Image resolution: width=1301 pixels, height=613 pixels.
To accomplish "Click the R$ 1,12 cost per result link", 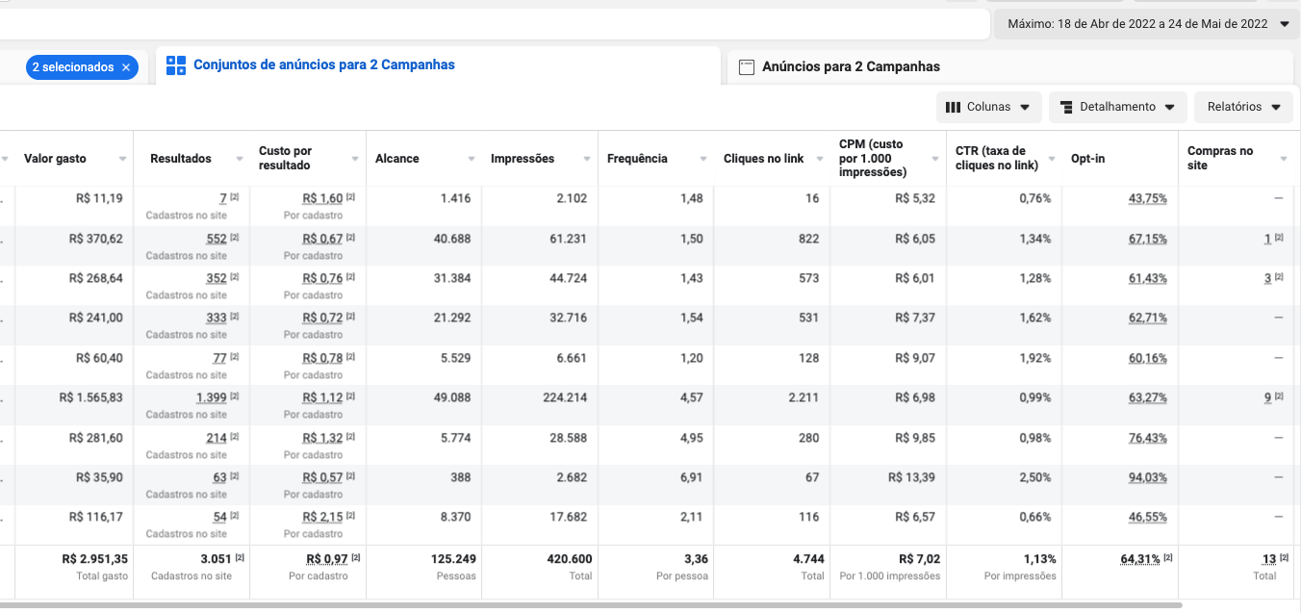I will (x=322, y=397).
